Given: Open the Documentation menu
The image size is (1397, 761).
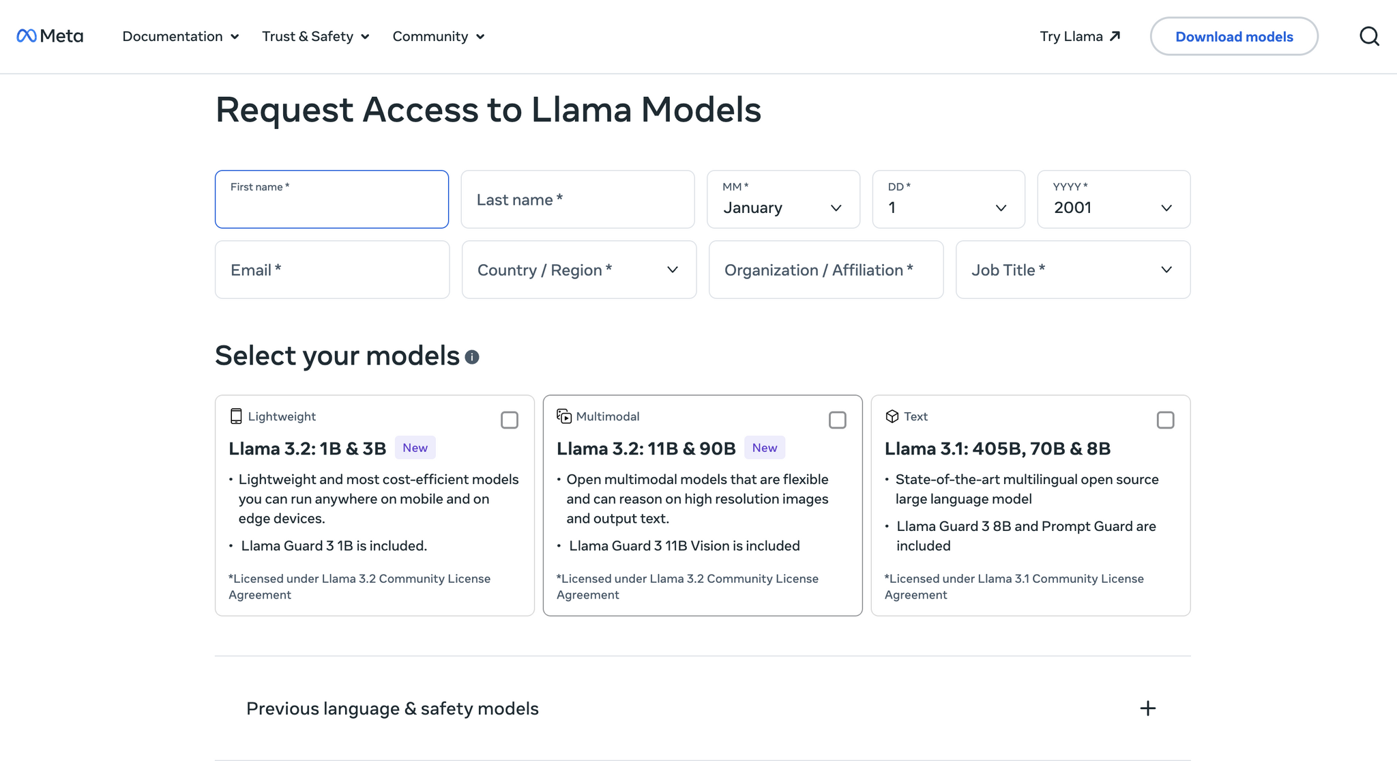Looking at the screenshot, I should (x=181, y=36).
